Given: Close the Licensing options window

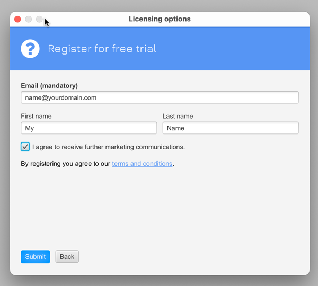Looking at the screenshot, I should click(17, 19).
